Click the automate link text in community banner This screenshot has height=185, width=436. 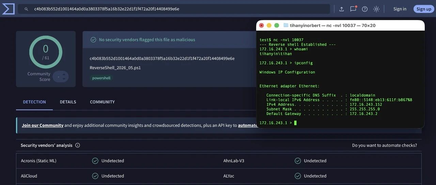[247, 125]
